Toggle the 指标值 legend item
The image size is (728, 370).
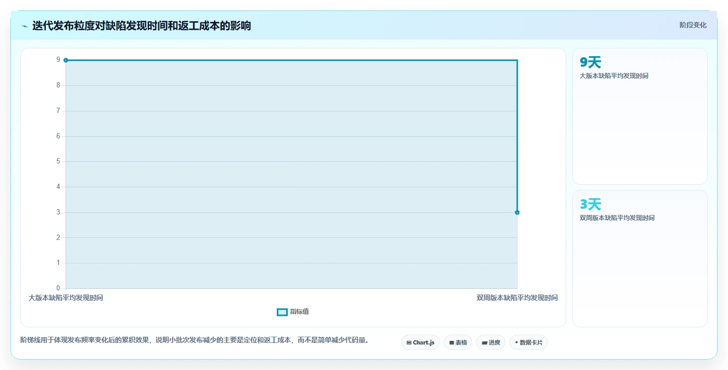click(293, 312)
